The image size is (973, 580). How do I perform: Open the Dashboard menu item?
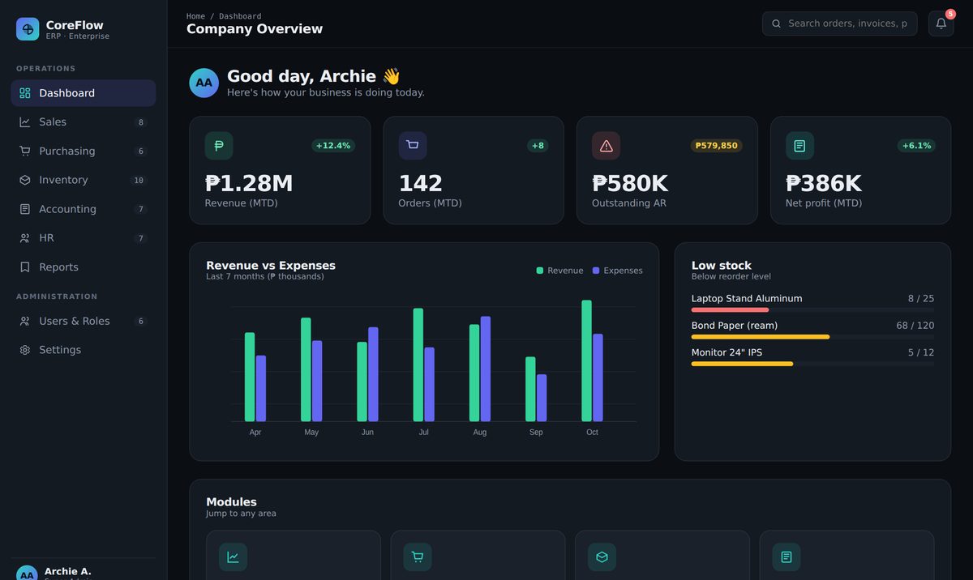(84, 93)
